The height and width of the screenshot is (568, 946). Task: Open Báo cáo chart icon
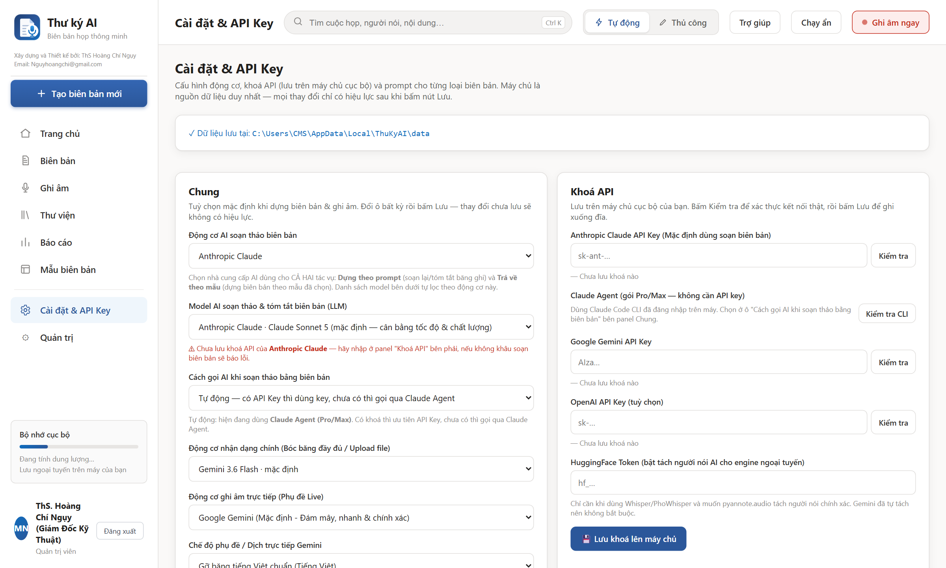point(25,243)
